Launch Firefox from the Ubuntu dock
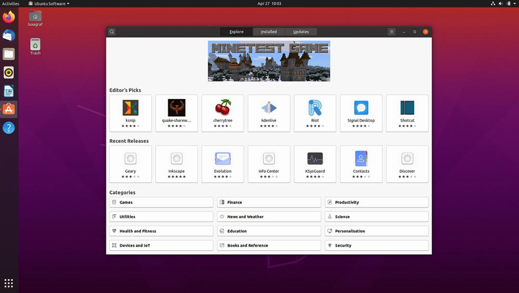 [9, 17]
